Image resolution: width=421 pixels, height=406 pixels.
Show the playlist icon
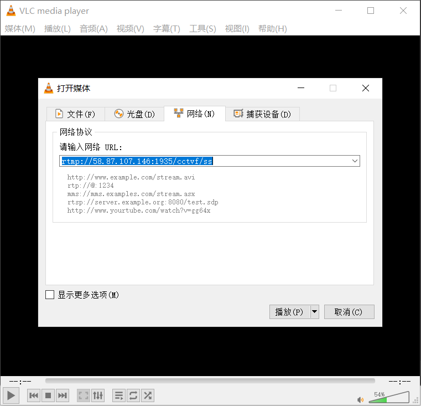tap(119, 395)
